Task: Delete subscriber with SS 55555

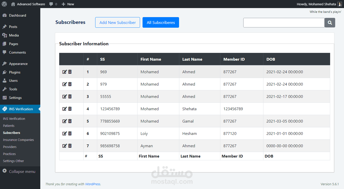Action: [x=70, y=96]
